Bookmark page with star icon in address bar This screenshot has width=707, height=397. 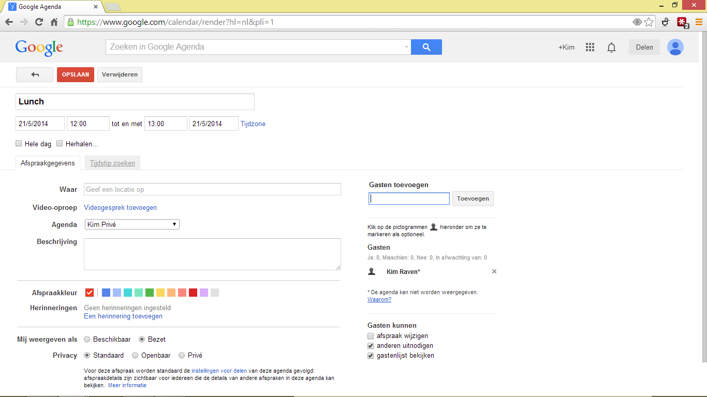point(649,22)
